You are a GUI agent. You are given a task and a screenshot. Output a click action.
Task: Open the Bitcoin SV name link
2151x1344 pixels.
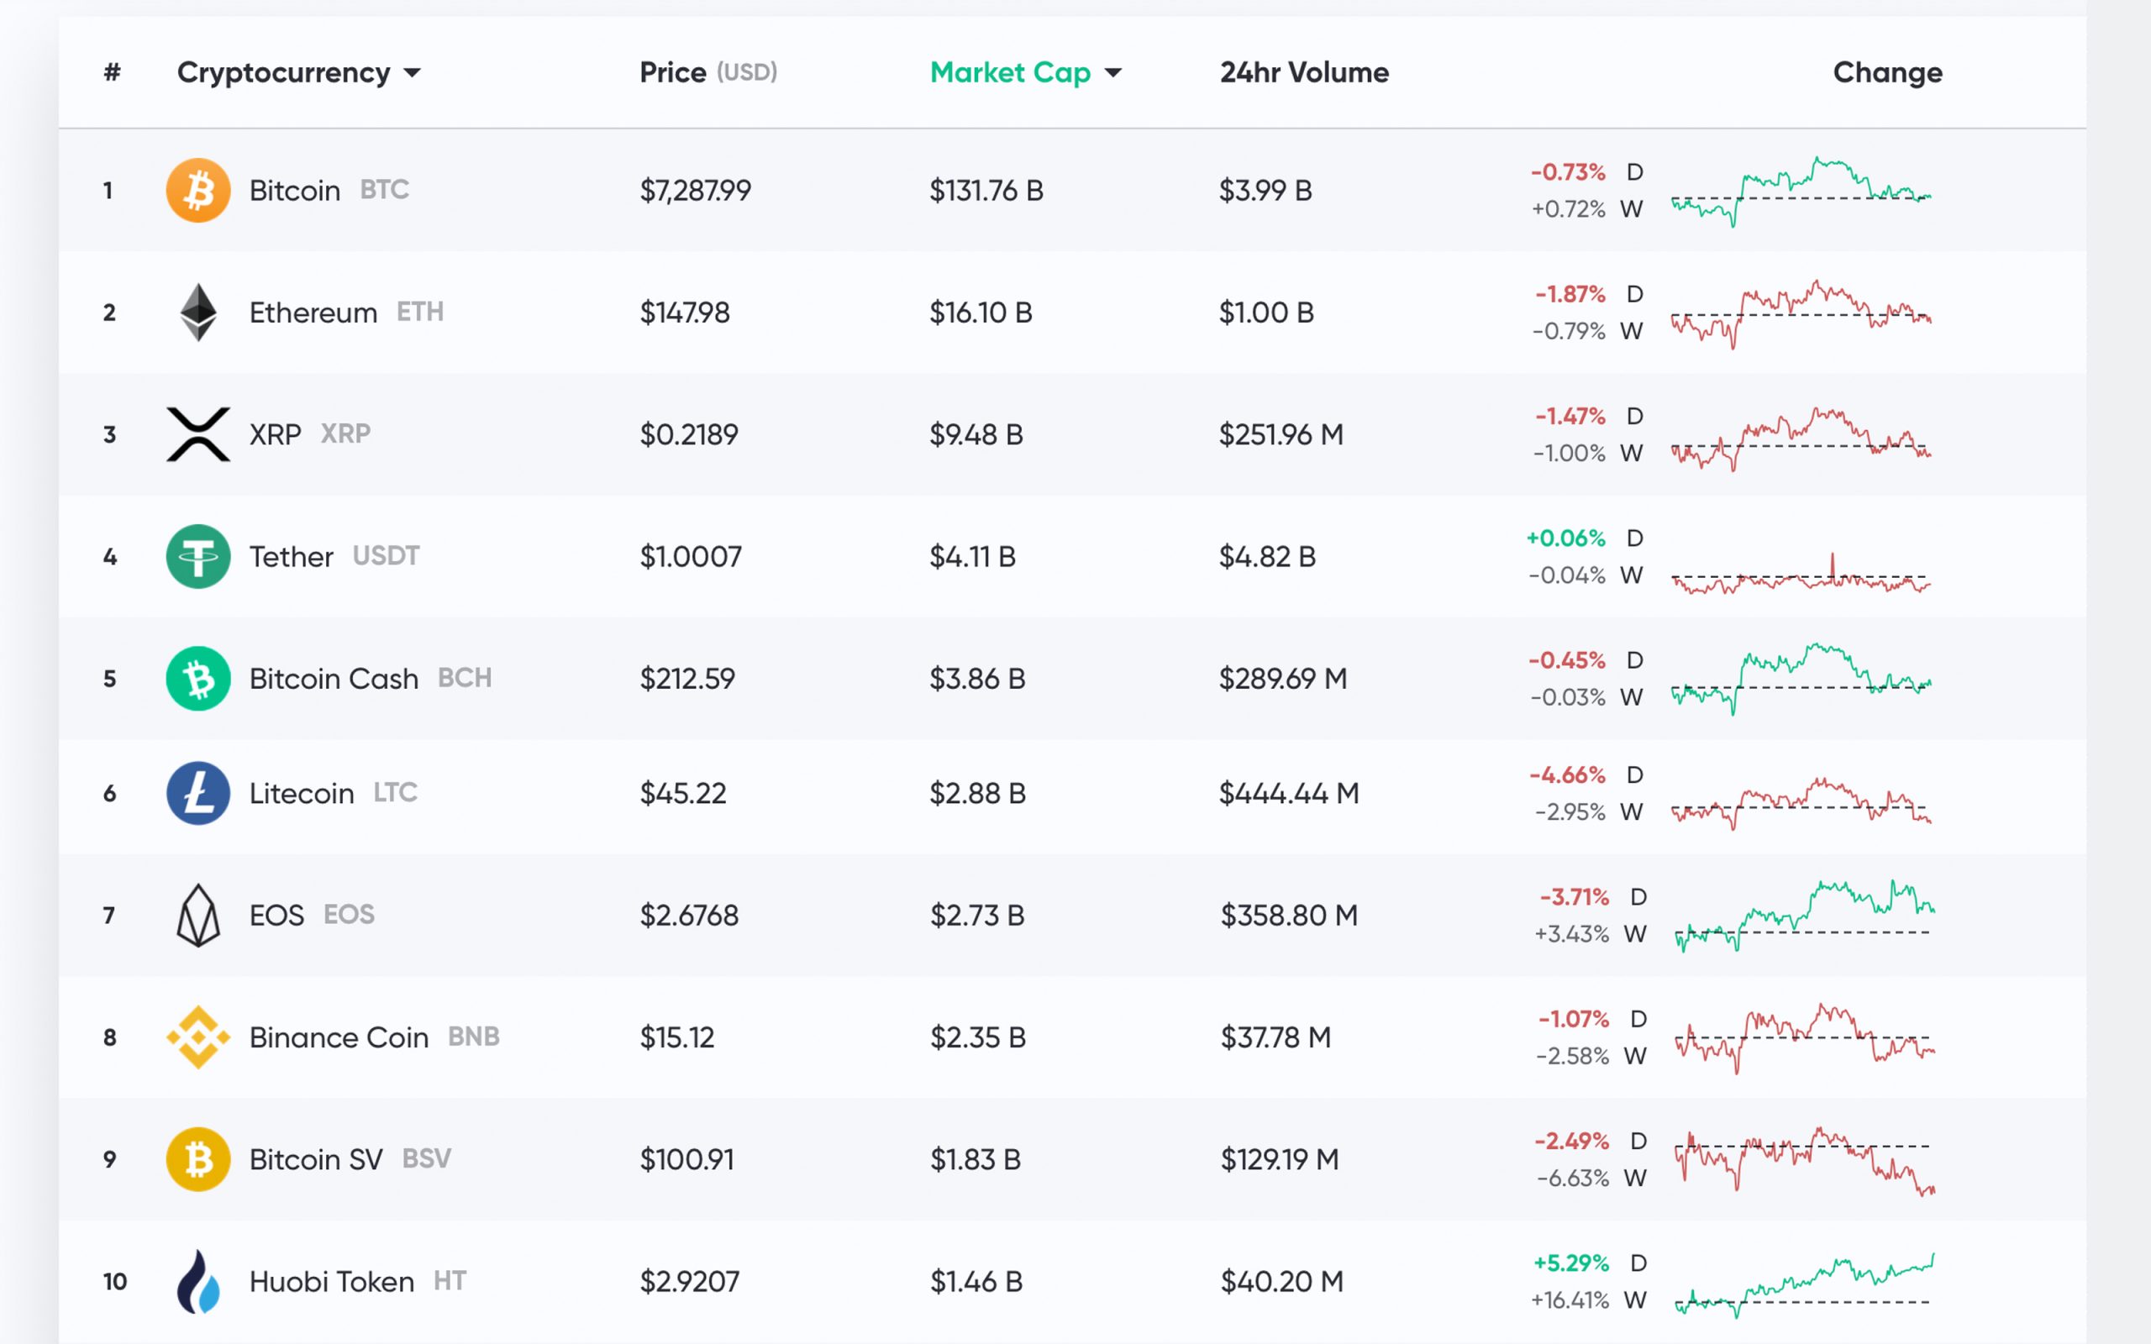tap(316, 1159)
